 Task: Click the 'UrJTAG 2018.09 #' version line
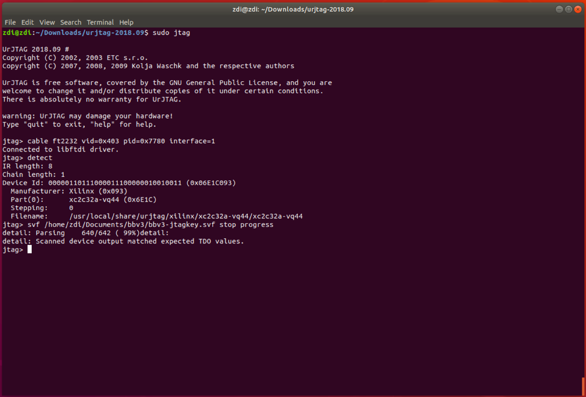(x=36, y=49)
